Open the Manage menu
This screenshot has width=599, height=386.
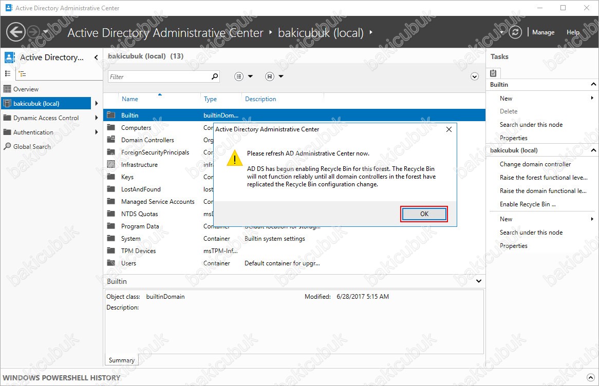click(x=543, y=32)
